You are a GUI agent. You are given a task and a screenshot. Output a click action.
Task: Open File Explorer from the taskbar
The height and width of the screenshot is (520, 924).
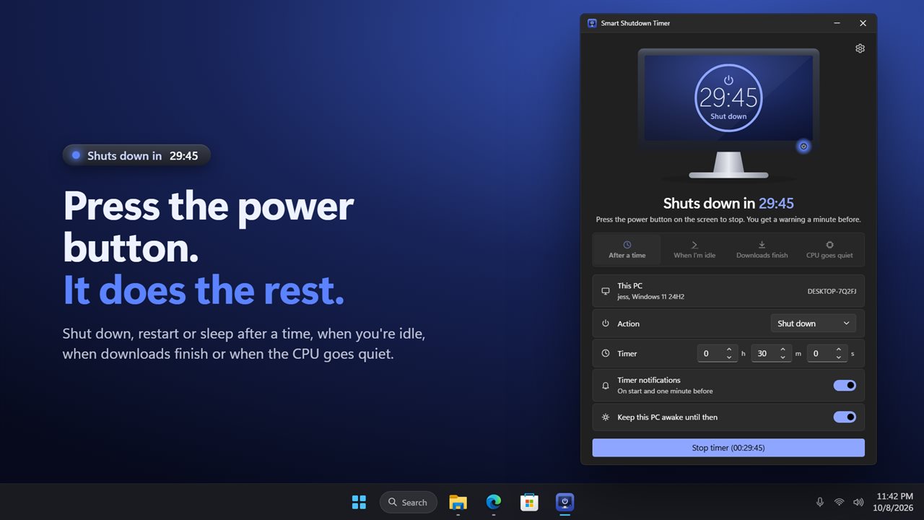coord(458,502)
